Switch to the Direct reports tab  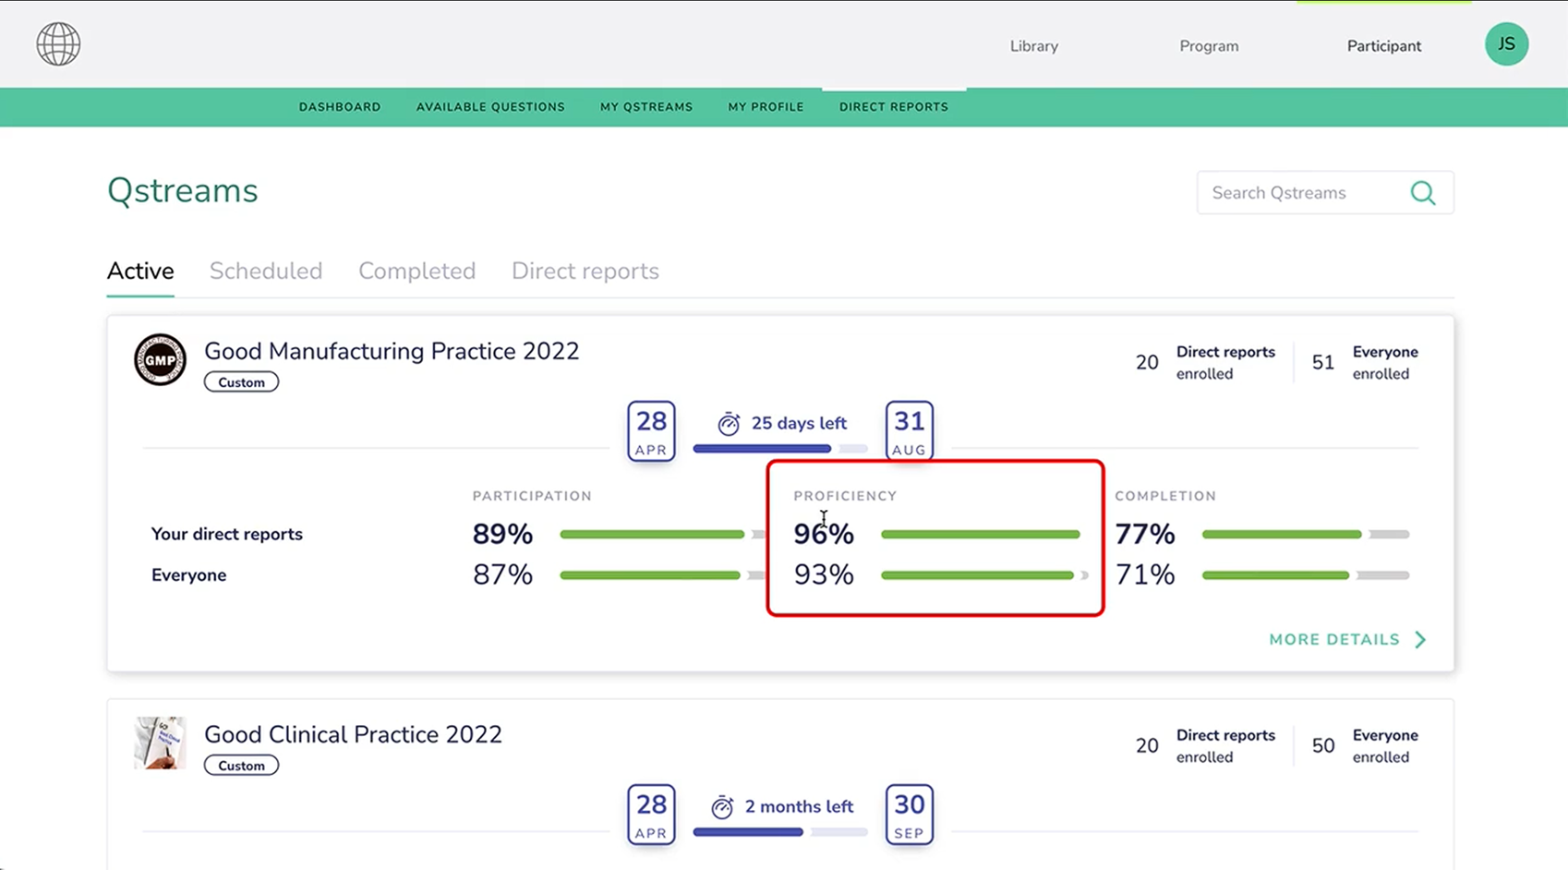click(585, 271)
